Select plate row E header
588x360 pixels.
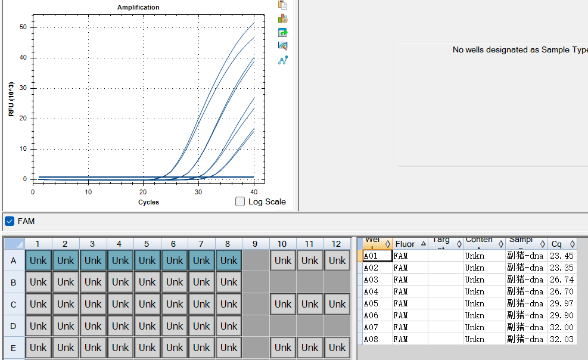(x=14, y=347)
